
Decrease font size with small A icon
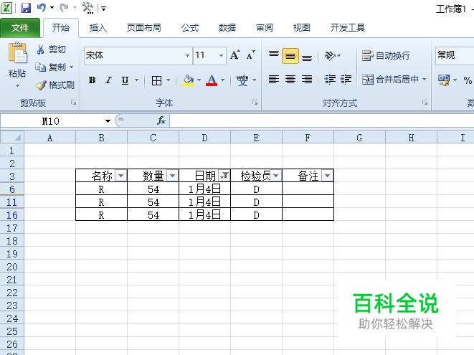click(x=250, y=55)
